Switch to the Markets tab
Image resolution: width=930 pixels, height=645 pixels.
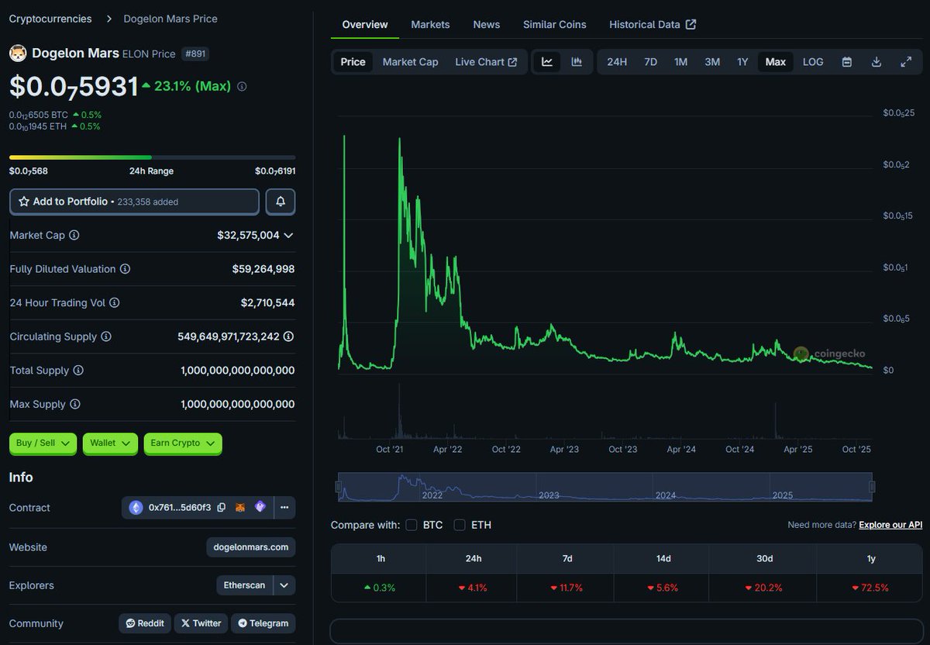click(x=430, y=24)
